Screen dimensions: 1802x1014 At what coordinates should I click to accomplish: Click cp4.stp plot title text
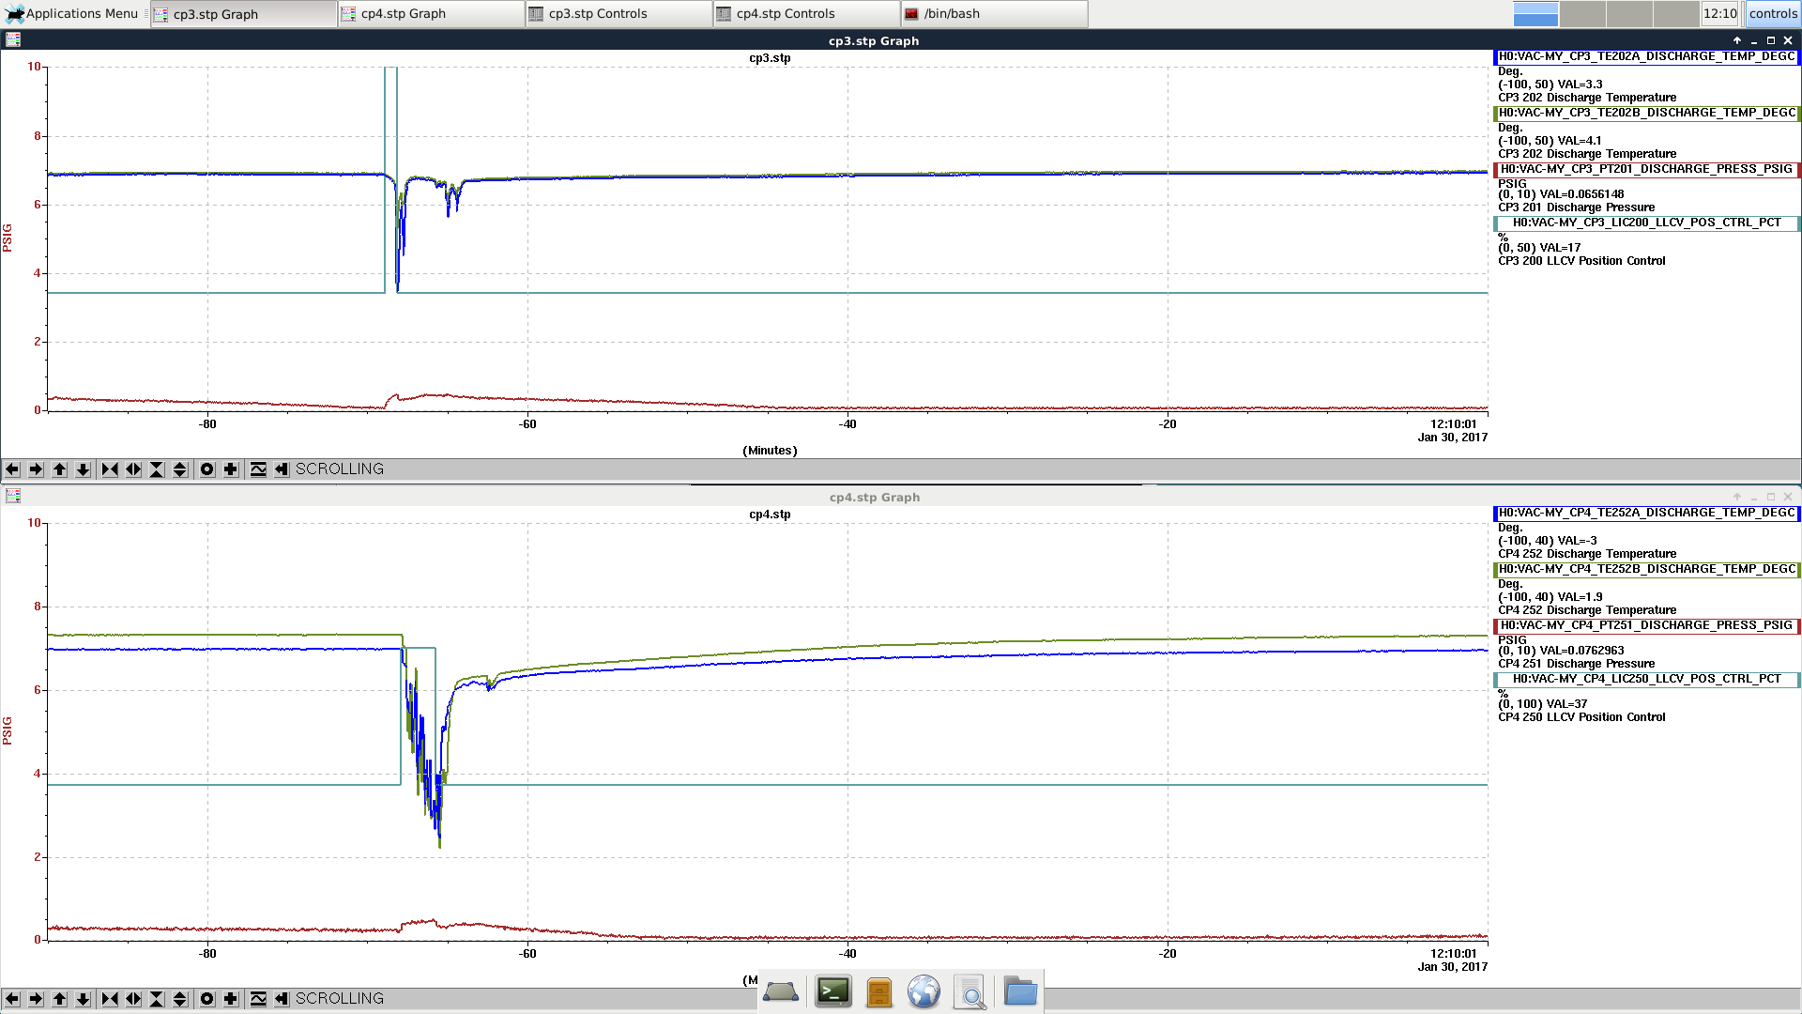(770, 515)
